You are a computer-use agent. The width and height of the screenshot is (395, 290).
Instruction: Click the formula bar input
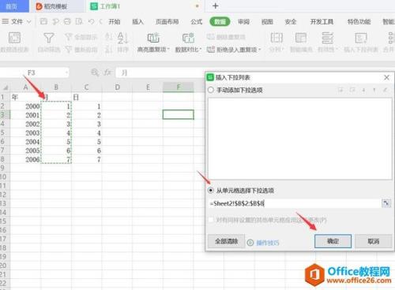pos(160,72)
